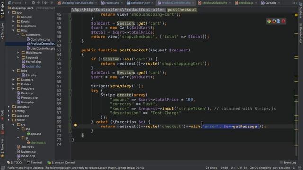
Task: Open Project panel settings gear
Action: tap(45, 3)
